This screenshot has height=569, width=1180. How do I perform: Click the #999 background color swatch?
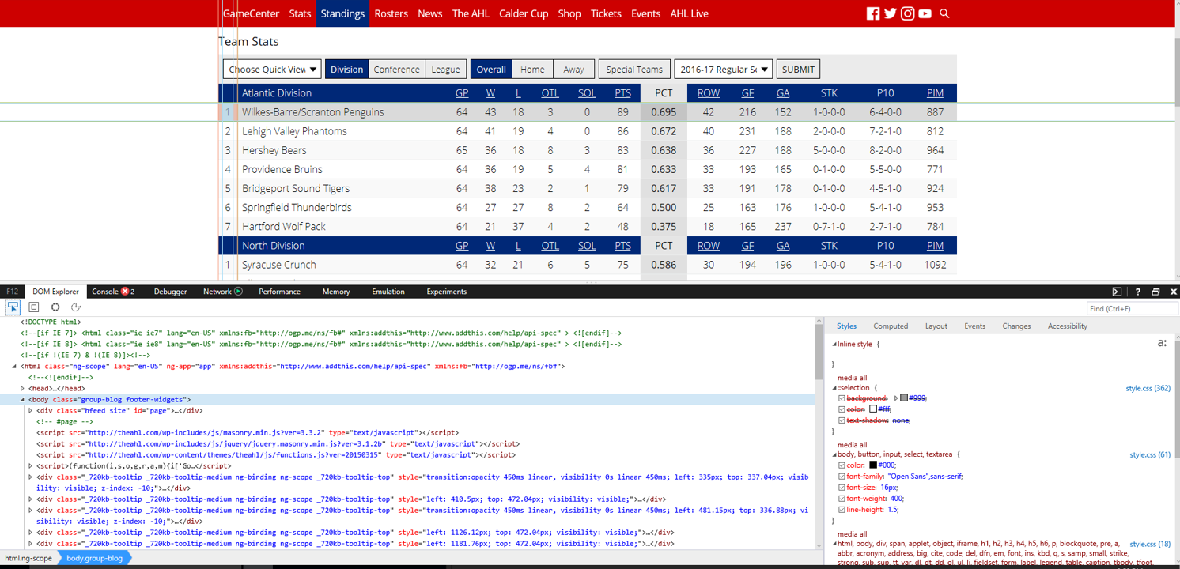coord(904,398)
